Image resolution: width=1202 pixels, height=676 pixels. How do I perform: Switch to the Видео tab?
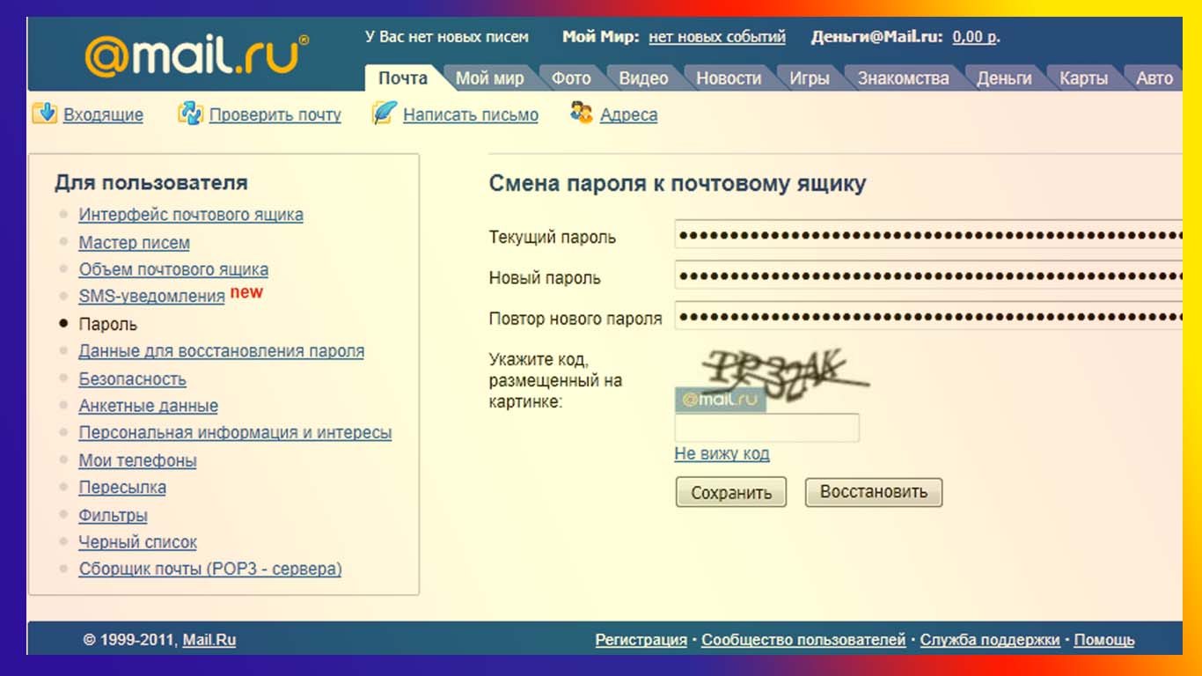click(643, 78)
